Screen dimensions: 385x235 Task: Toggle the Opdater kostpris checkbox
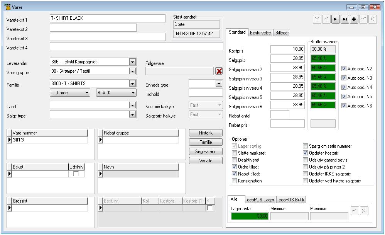coord(306,153)
